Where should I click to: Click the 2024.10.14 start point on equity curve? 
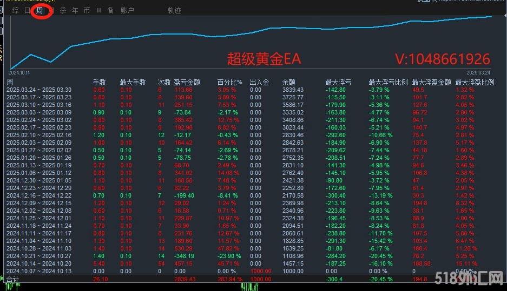(x=12, y=69)
